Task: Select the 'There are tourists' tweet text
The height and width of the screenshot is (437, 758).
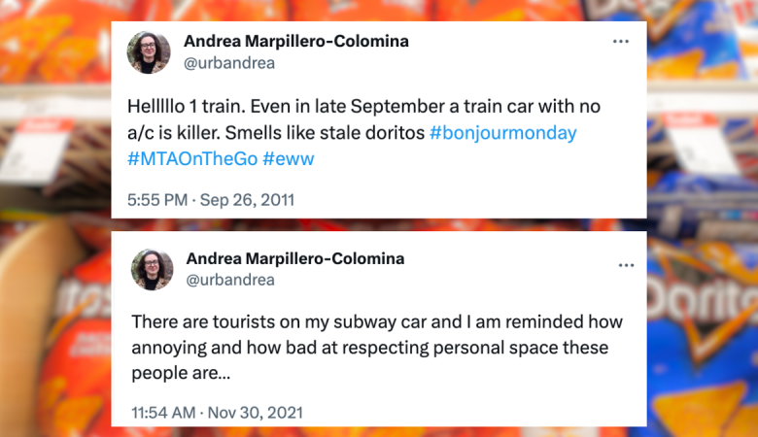Action: tap(377, 348)
